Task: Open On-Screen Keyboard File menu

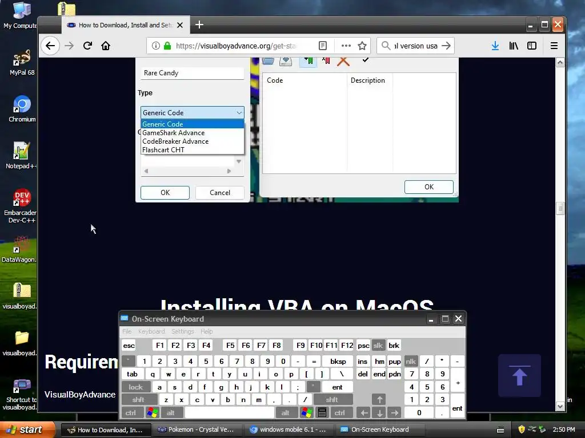Action: (x=127, y=331)
